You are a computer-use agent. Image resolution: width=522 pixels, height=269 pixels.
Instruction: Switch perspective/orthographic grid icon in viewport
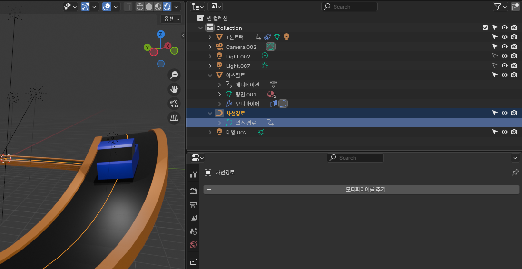pos(174,118)
